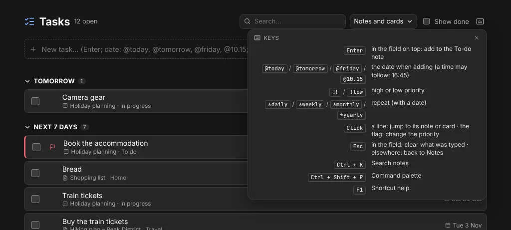Click the F1 key badge
This screenshot has height=230, width=511.
click(359, 190)
